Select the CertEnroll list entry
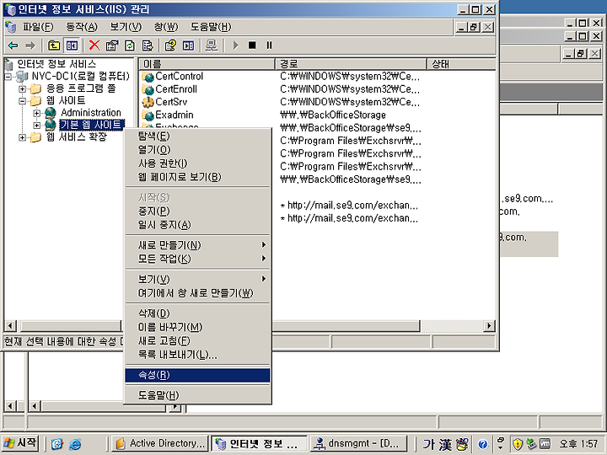This screenshot has height=455, width=607. (x=176, y=89)
